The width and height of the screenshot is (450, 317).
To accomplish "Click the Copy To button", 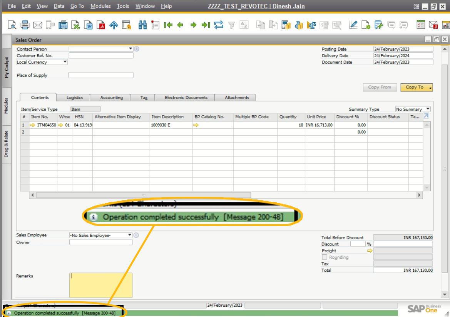I will click(x=417, y=87).
